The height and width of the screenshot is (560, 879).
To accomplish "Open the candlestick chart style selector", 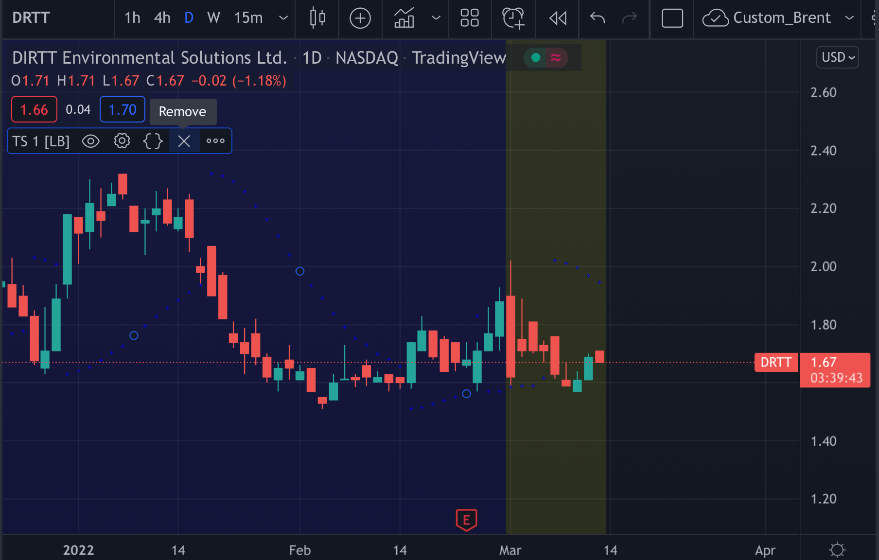I will [317, 18].
